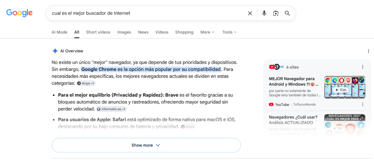This screenshot has width=374, height=166.
Task: Open the News tab
Action: (x=143, y=32)
